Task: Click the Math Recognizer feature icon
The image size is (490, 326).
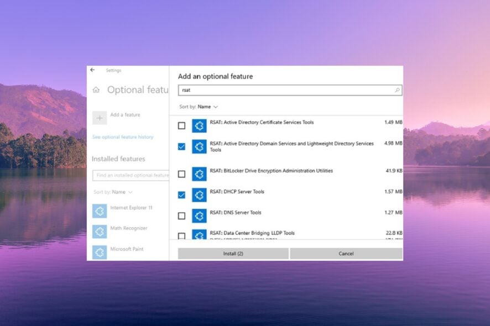Action: pos(100,232)
